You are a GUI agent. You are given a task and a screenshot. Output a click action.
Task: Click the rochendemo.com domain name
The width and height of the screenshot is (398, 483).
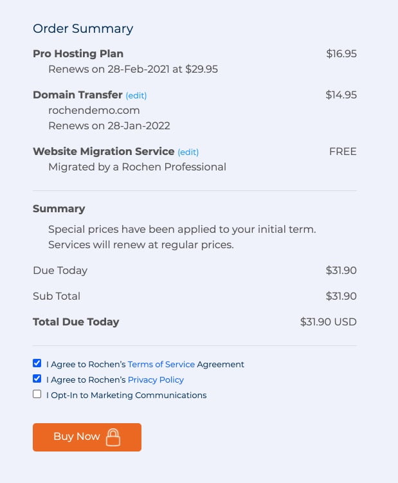point(94,110)
